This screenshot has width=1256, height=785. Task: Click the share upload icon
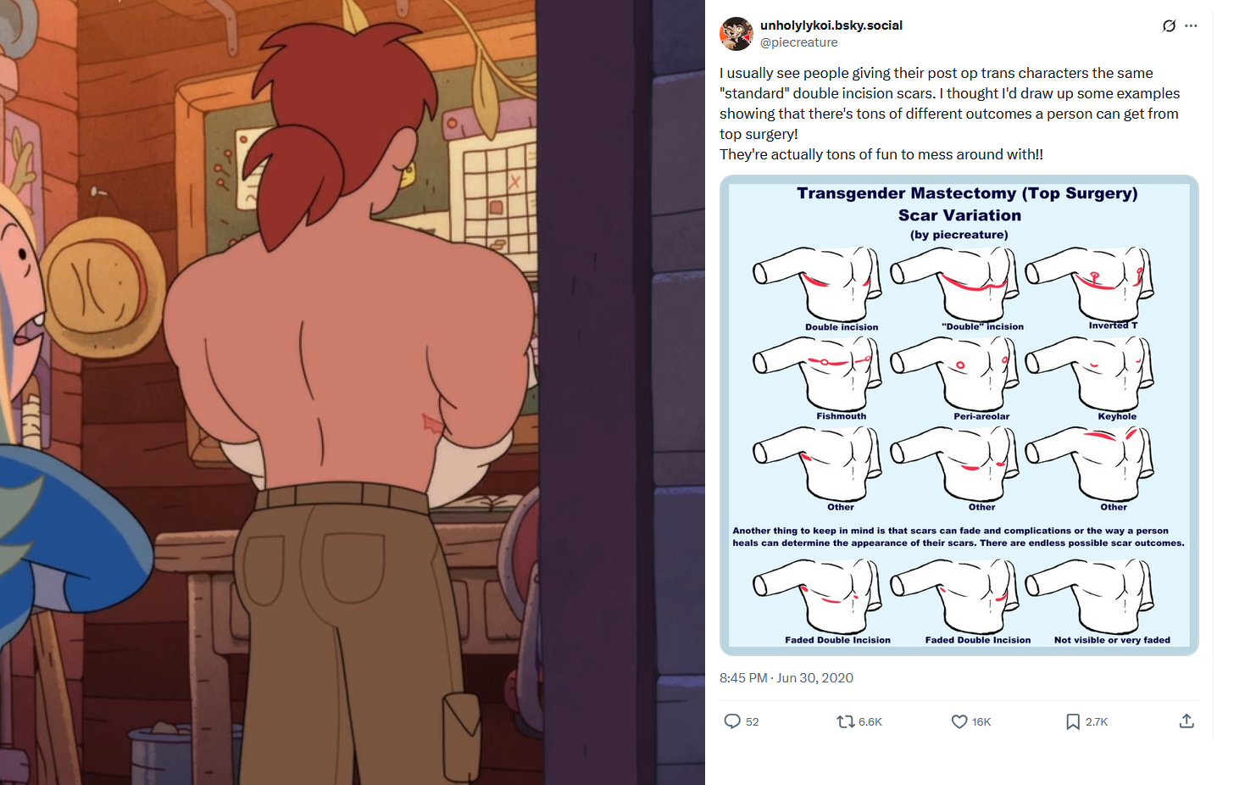click(1187, 721)
